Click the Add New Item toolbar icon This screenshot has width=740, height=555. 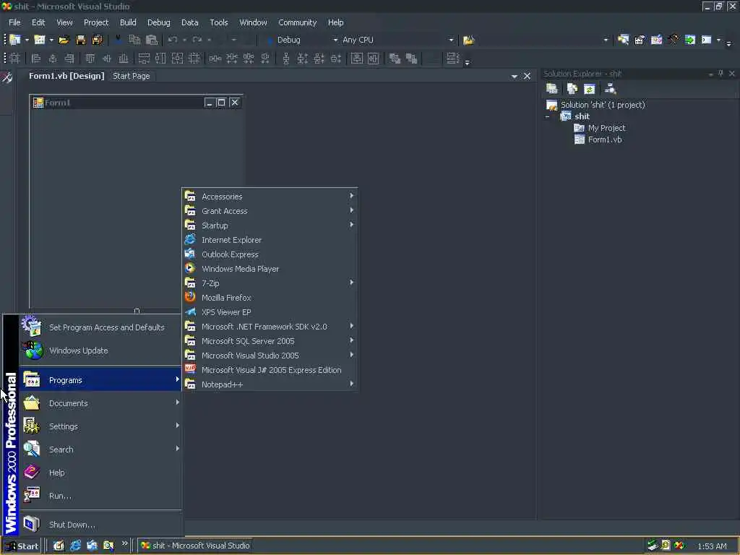(x=40, y=40)
